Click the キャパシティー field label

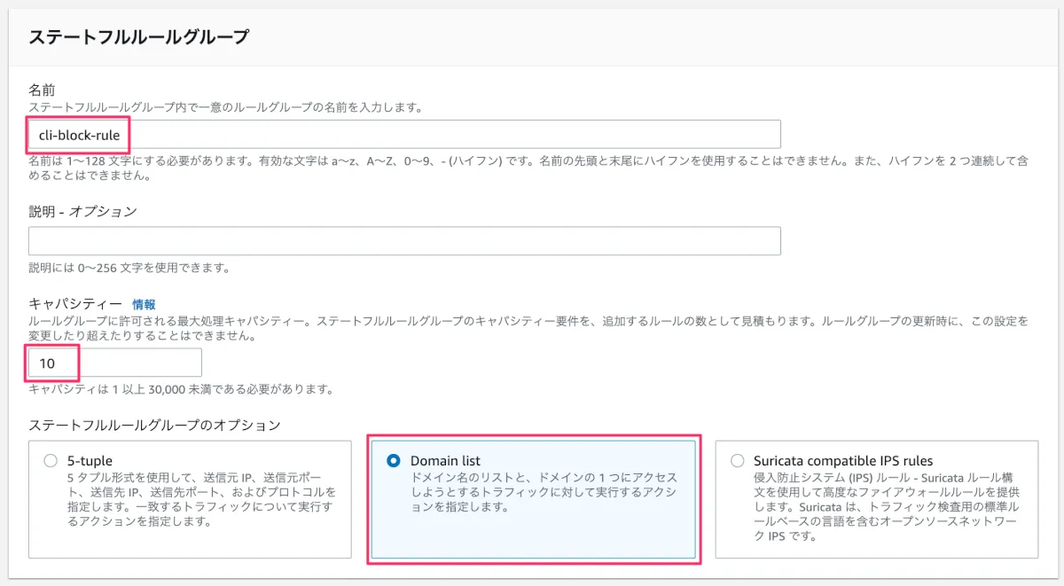click(74, 304)
